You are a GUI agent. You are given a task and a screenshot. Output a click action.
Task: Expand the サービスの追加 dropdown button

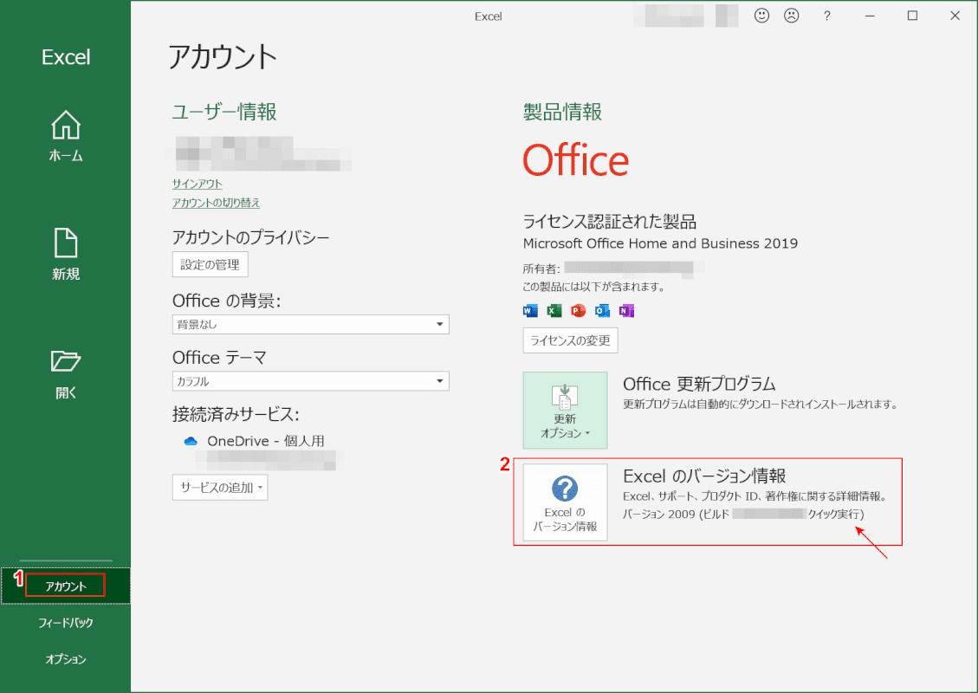point(220,487)
